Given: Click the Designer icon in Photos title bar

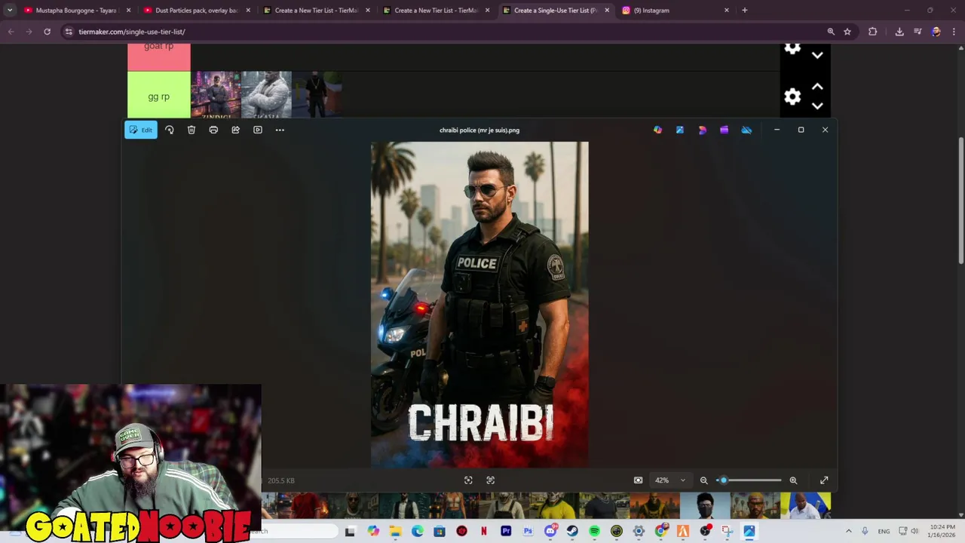Looking at the screenshot, I should (x=703, y=130).
